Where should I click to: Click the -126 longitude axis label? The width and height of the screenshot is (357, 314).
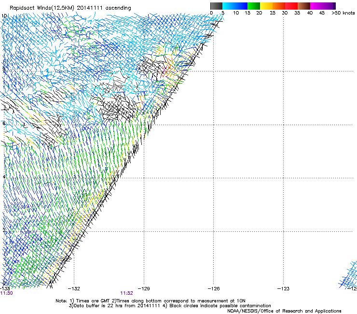click(214, 289)
